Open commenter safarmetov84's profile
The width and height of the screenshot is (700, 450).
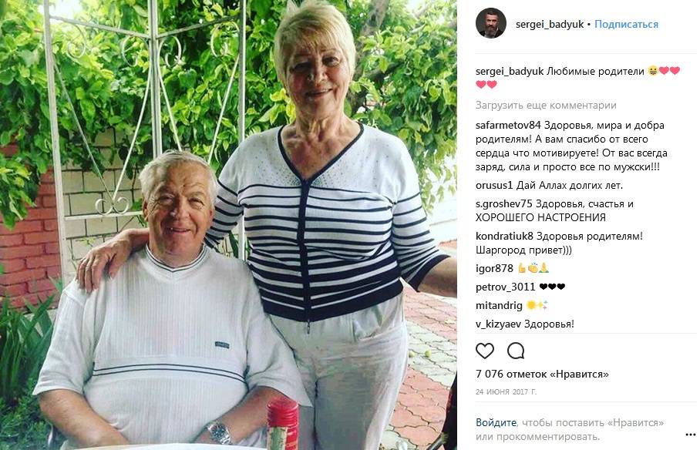pyautogui.click(x=508, y=126)
